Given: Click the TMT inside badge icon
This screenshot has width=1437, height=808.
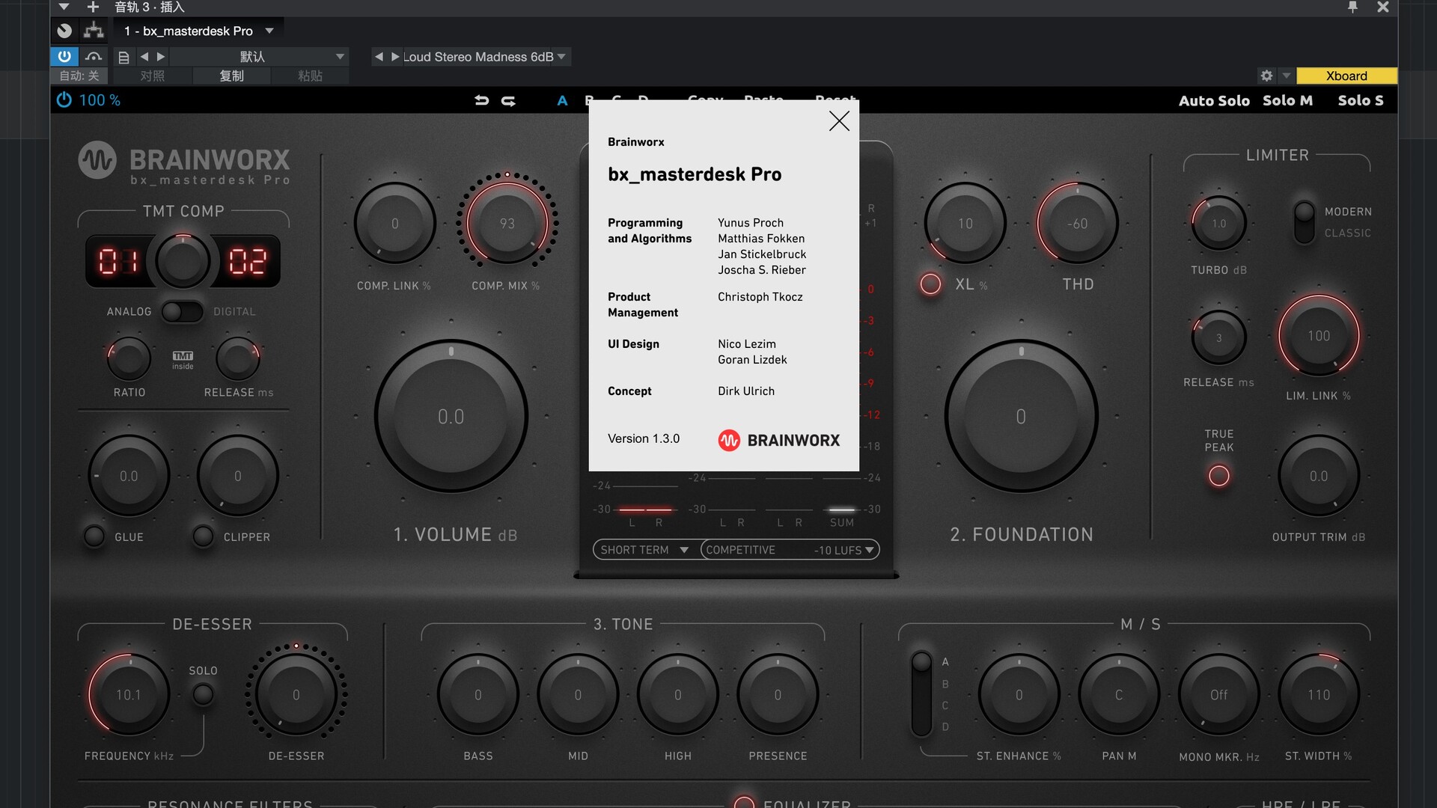Looking at the screenshot, I should 183,360.
